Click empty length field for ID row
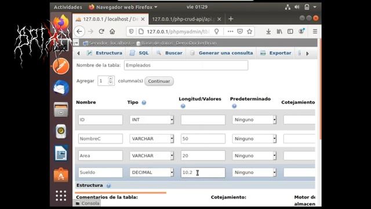Viewport: 371px width, 209px height. click(x=203, y=120)
